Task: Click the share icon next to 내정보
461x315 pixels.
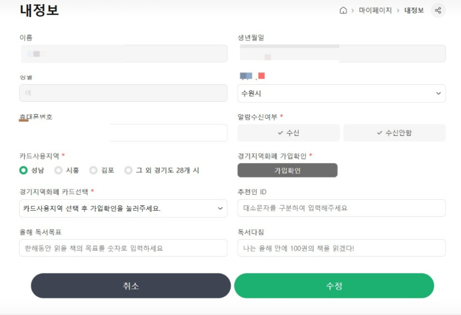Action: 437,10
